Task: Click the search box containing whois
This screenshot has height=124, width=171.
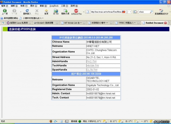Action: click(144, 12)
